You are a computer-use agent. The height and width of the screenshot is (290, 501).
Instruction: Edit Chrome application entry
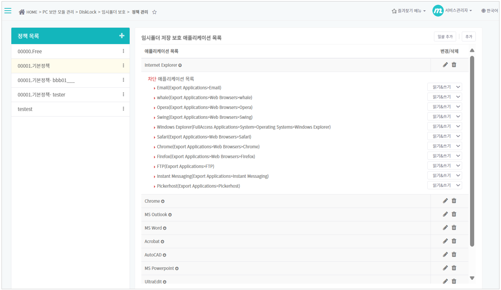[445, 201]
